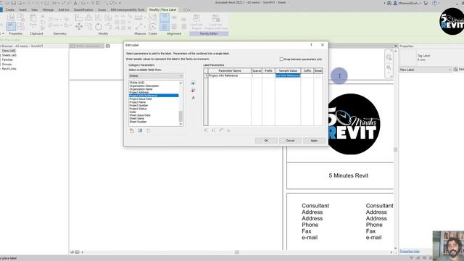
Task: Open the View ribbon tab
Action: point(34,9)
